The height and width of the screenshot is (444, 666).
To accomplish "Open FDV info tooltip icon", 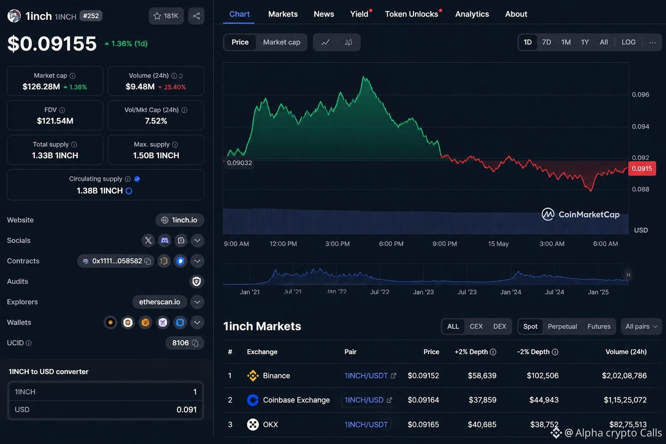I will point(62,110).
